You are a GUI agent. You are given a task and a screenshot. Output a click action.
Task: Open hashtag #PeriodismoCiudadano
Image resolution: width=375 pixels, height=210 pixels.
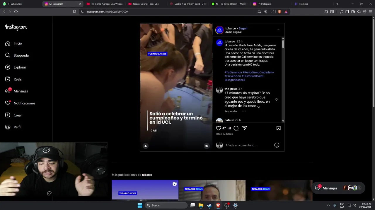coord(258,72)
